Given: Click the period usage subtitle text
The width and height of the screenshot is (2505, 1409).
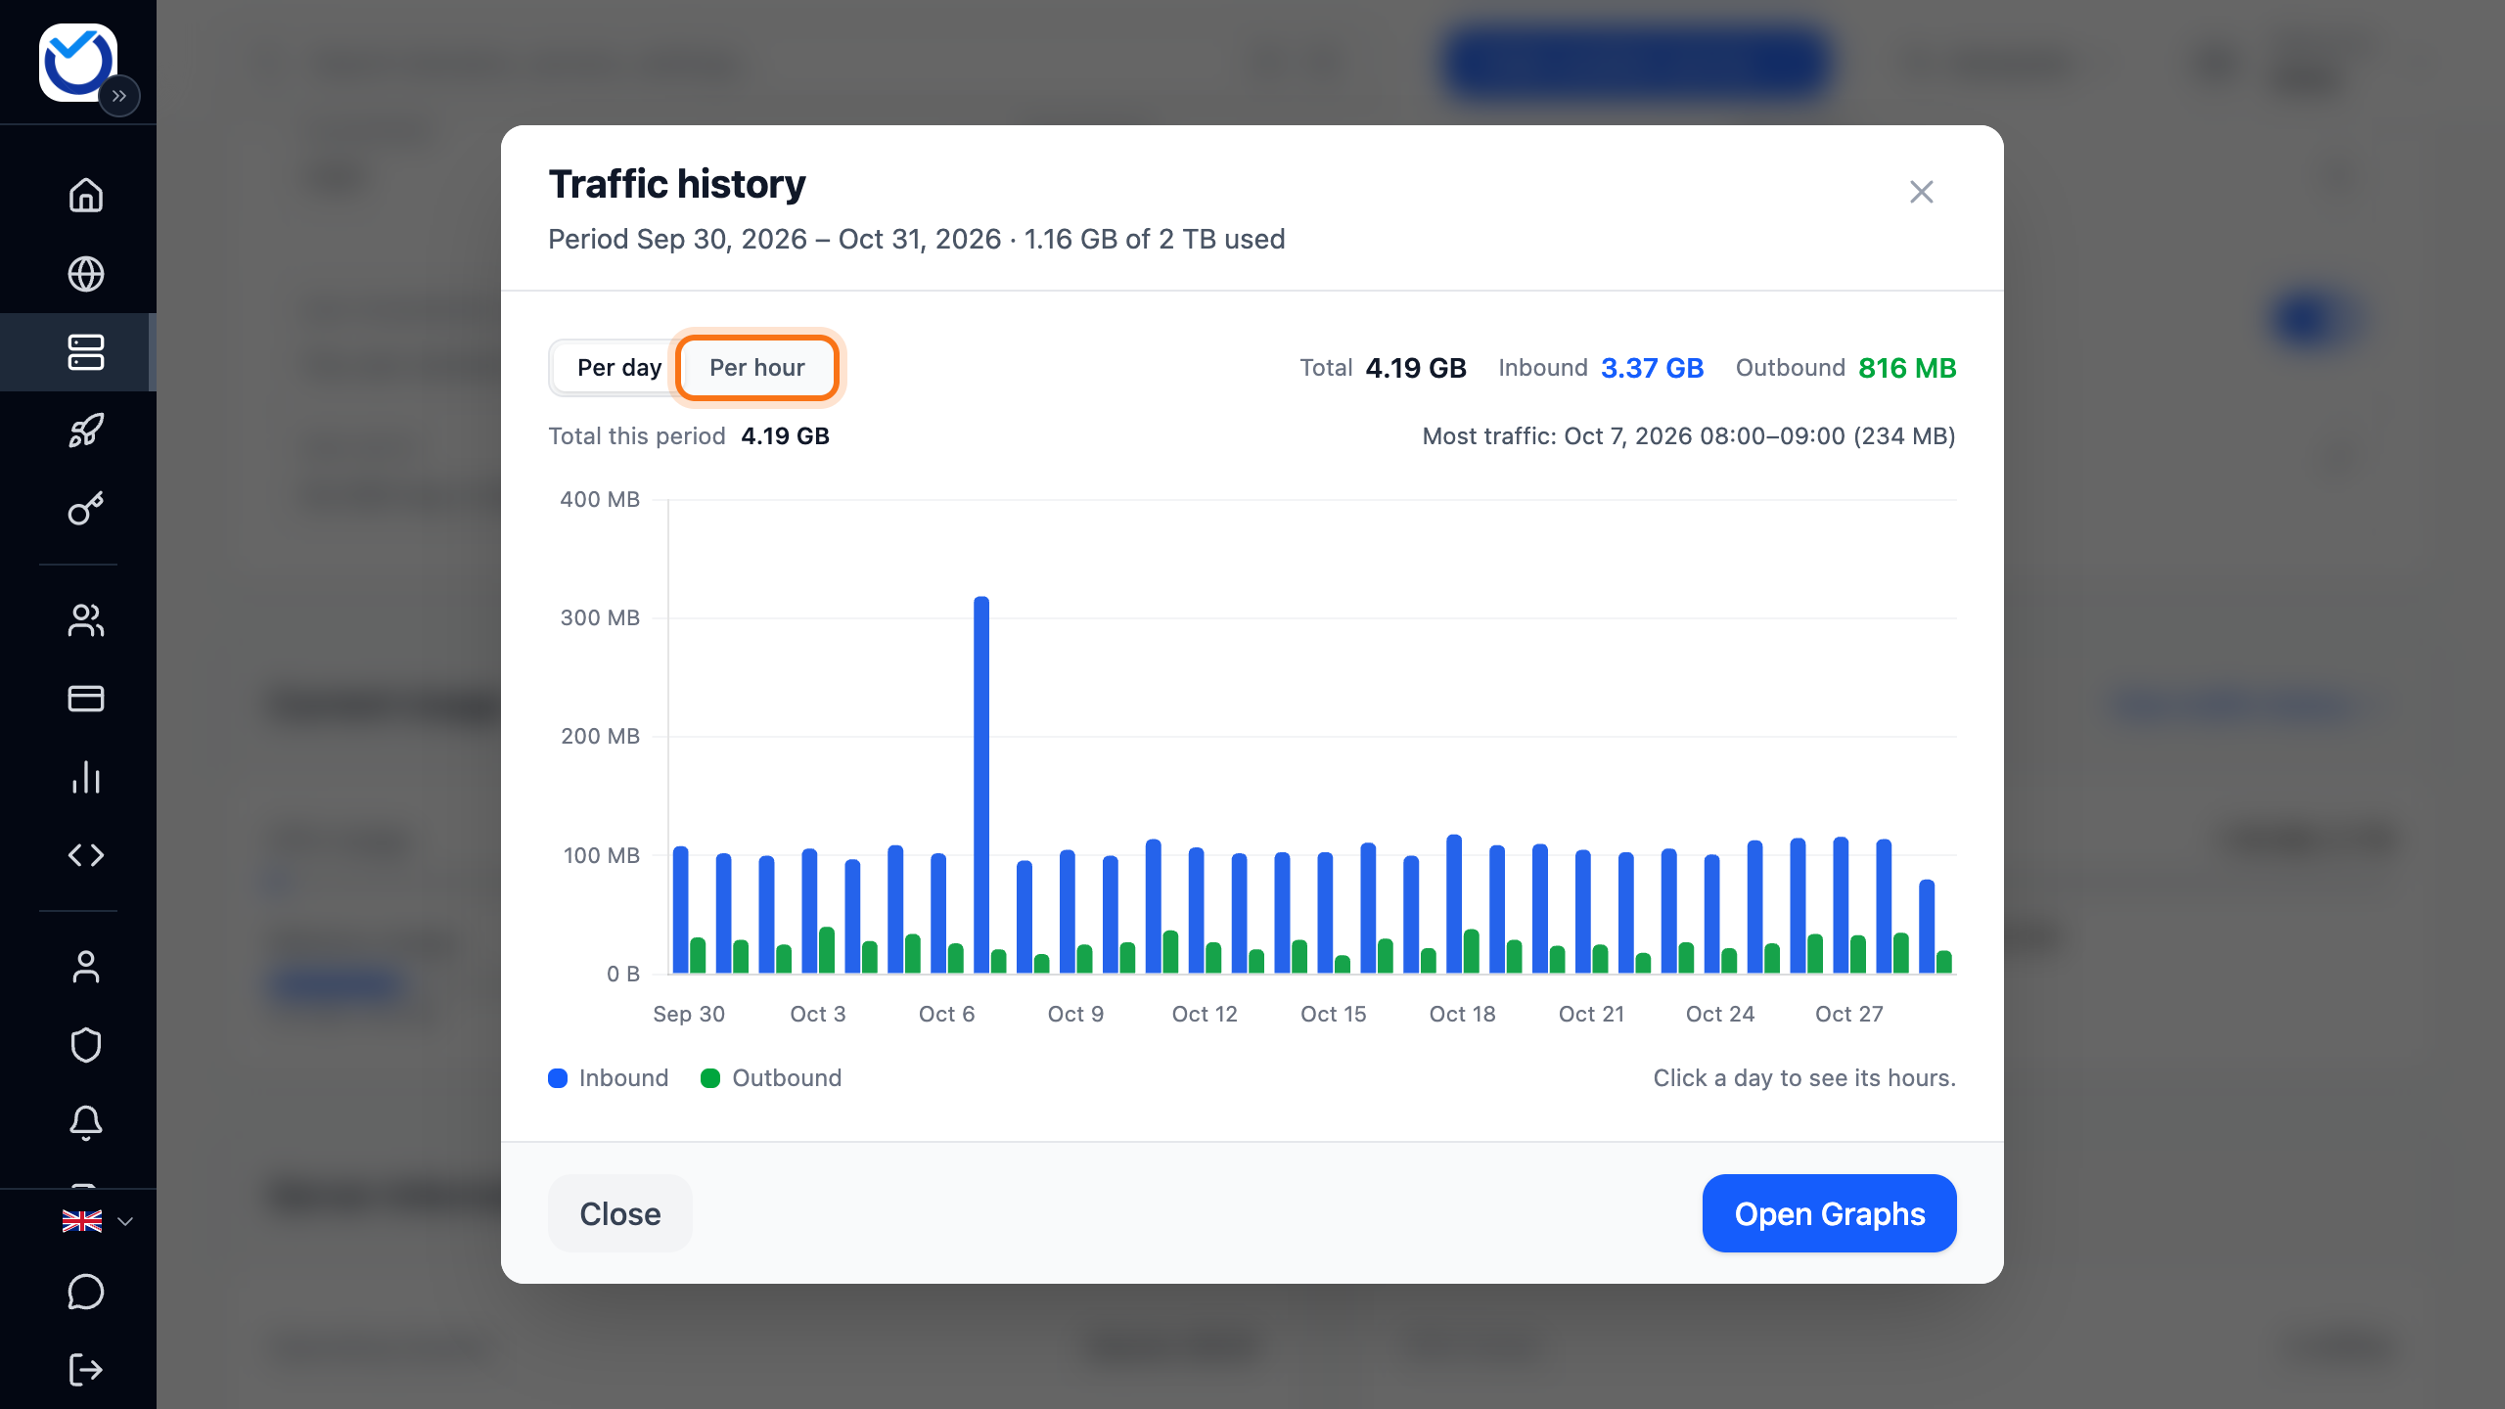Looking at the screenshot, I should (916, 239).
